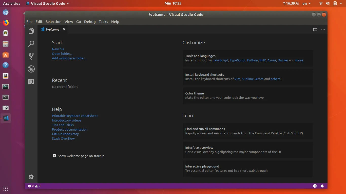Screen dimensions: 346x194
Task: Open the Debug menu
Action: coord(90,22)
